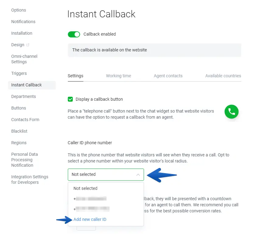This screenshot has height=237, width=255.
Task: Click the external link icon beside Design
Action: [28, 45]
